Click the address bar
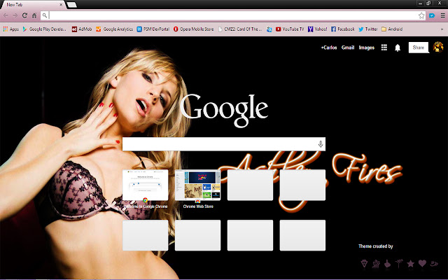448x280 pixels. tap(233, 15)
